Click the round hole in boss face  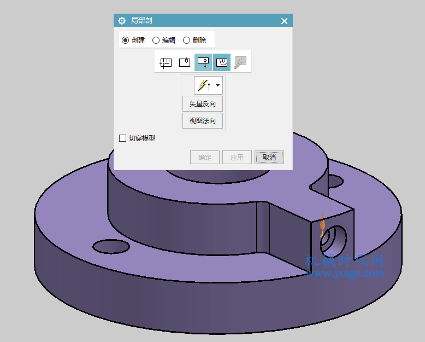tap(333, 241)
